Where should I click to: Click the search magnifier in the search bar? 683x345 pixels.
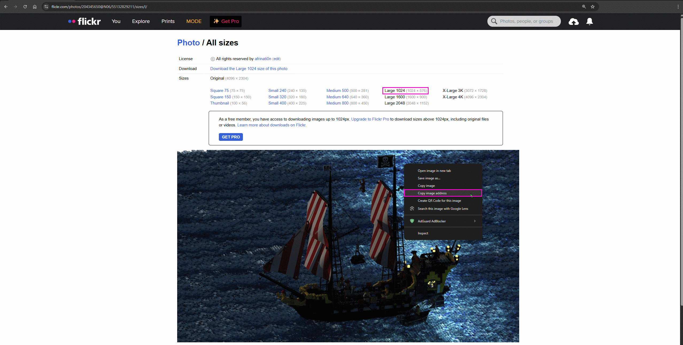pos(494,21)
